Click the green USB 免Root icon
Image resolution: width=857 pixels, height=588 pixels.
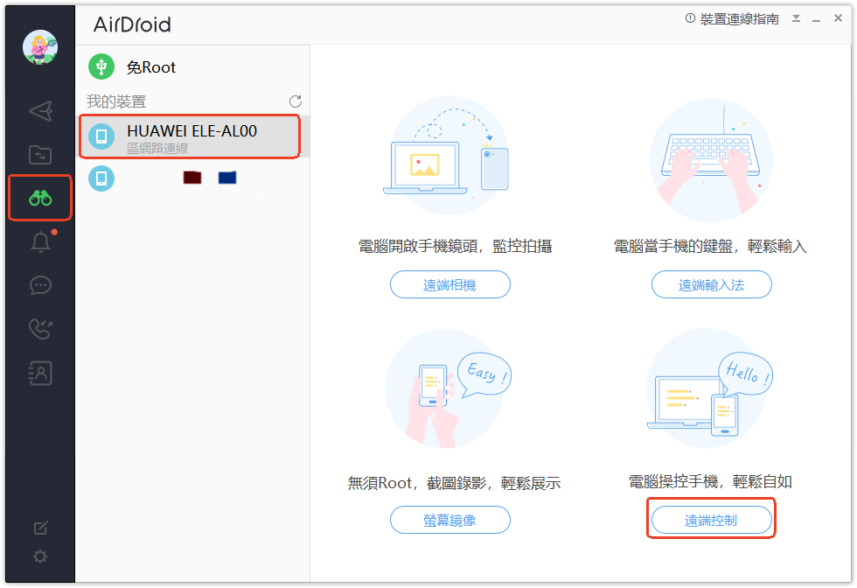(101, 66)
